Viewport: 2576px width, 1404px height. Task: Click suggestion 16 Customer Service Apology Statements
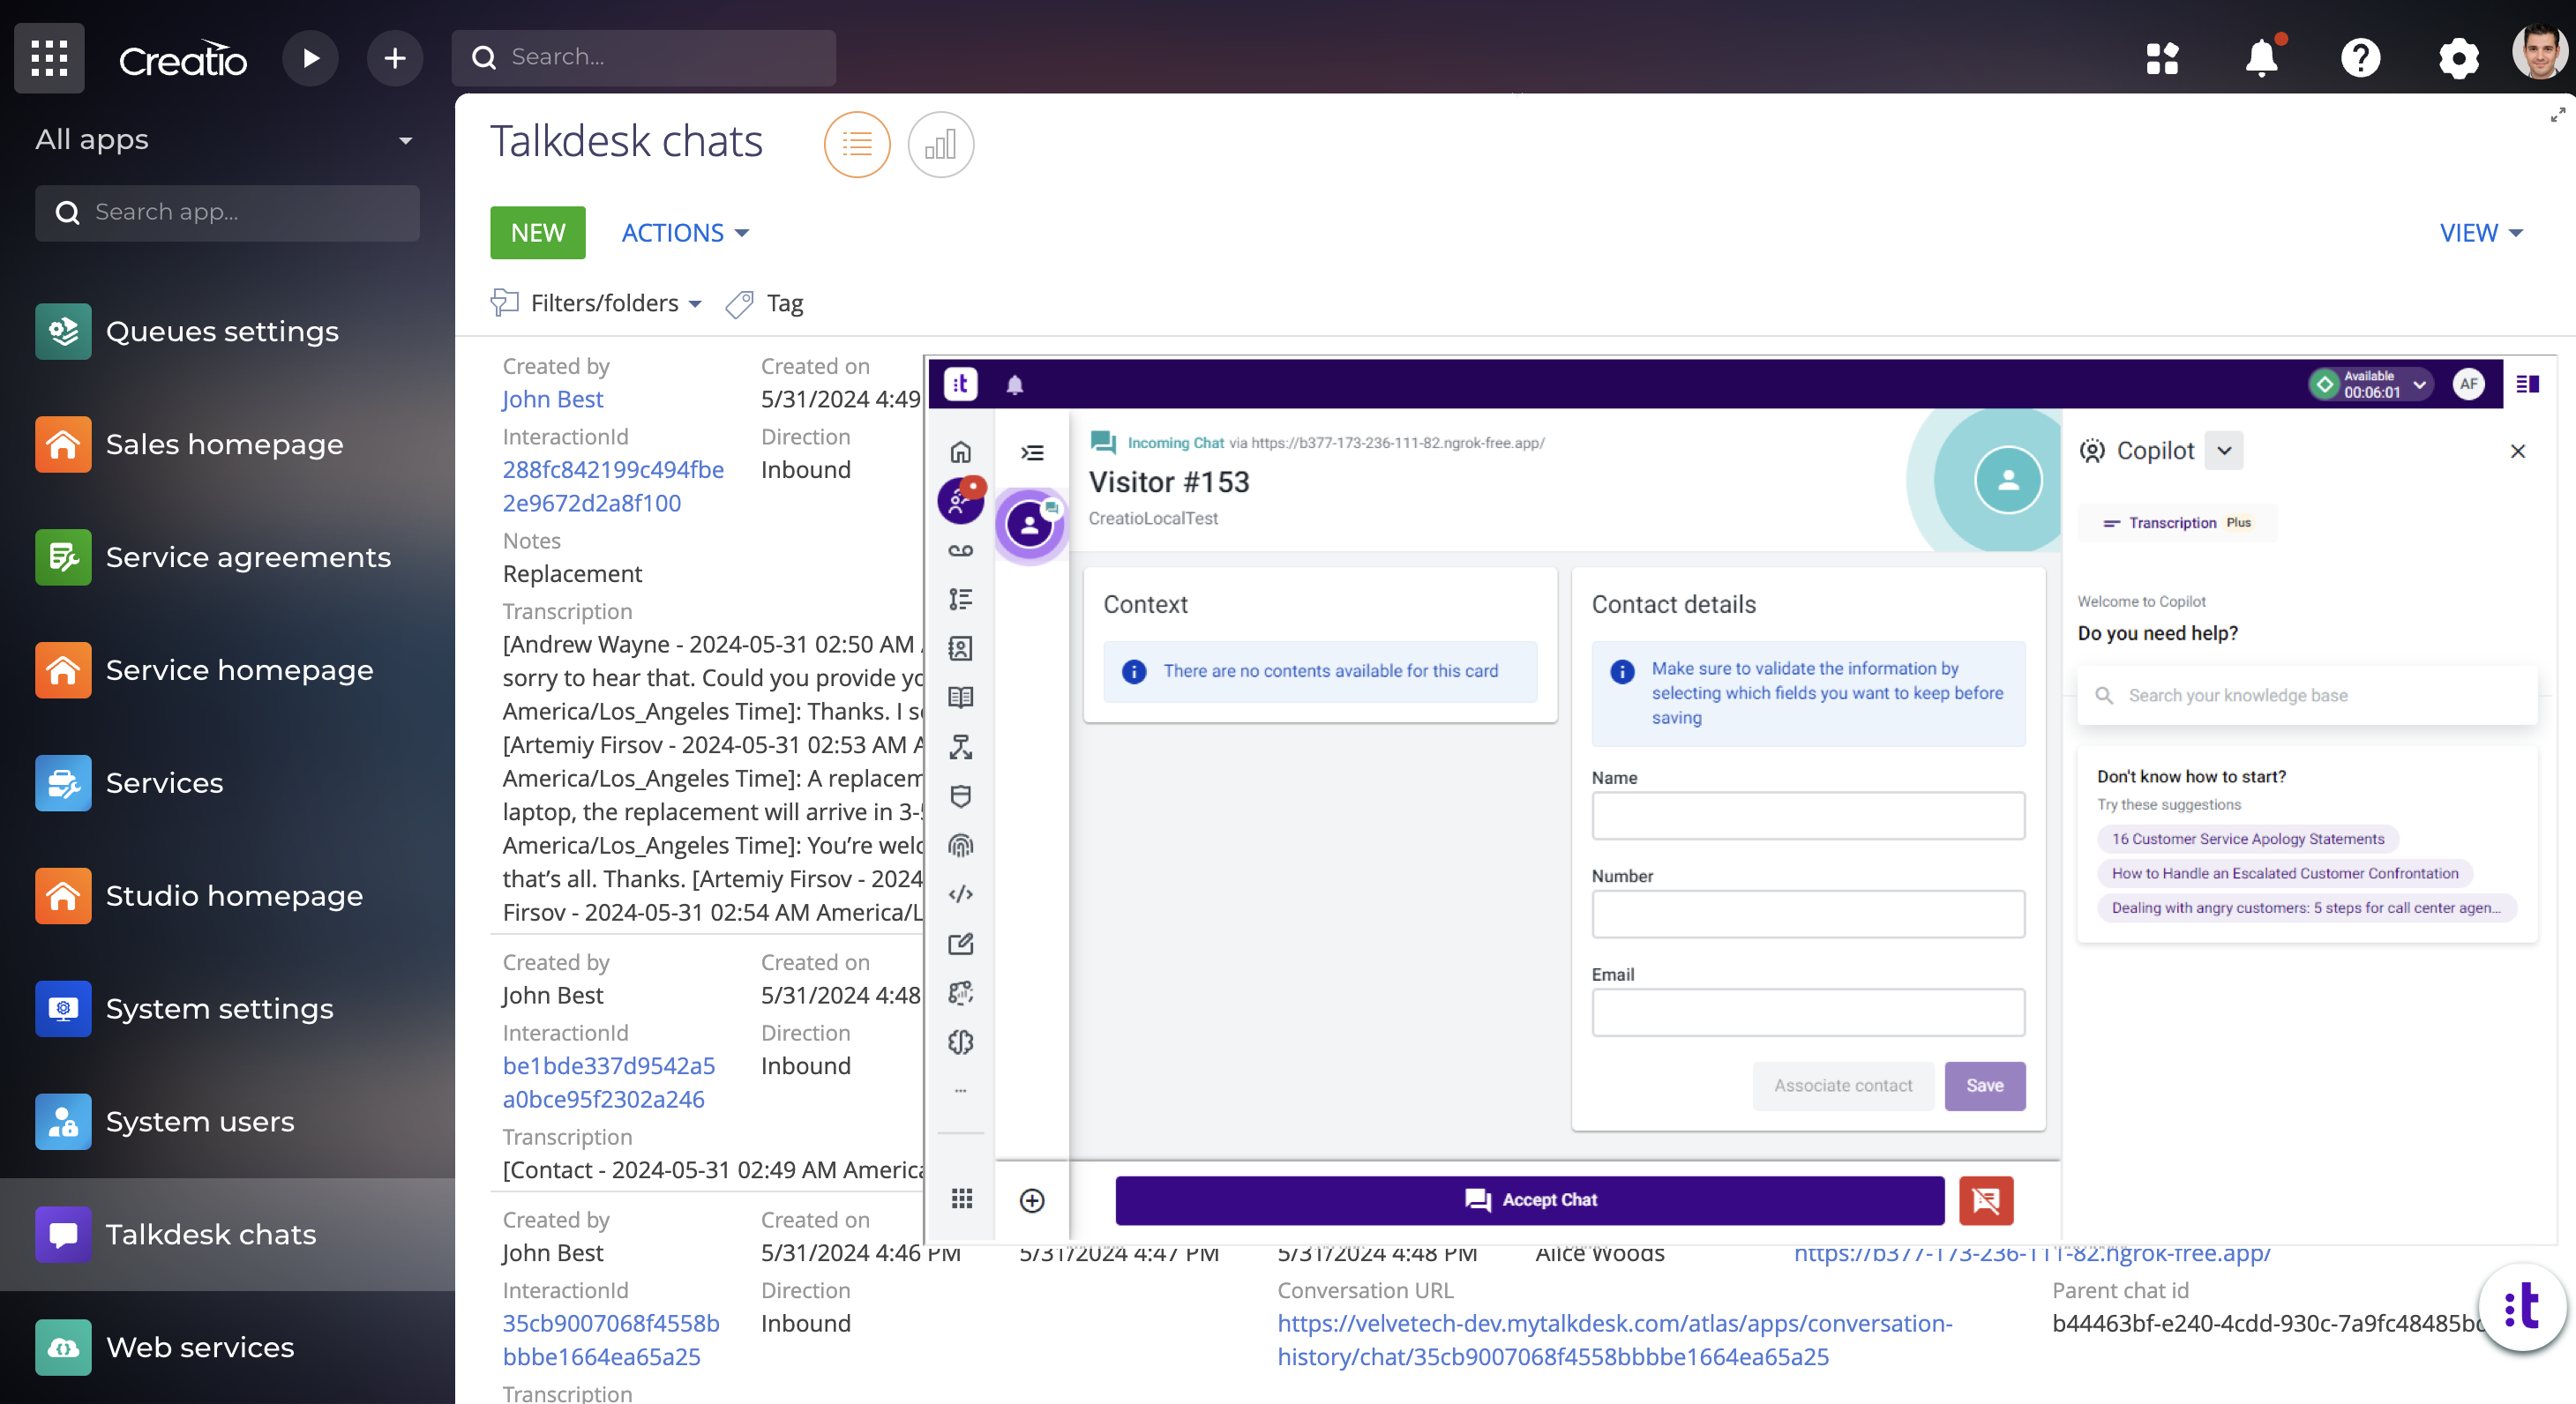2247,839
